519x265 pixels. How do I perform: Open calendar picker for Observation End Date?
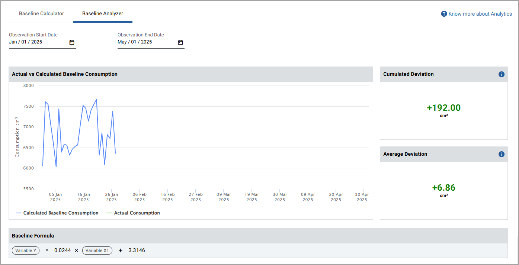(180, 42)
